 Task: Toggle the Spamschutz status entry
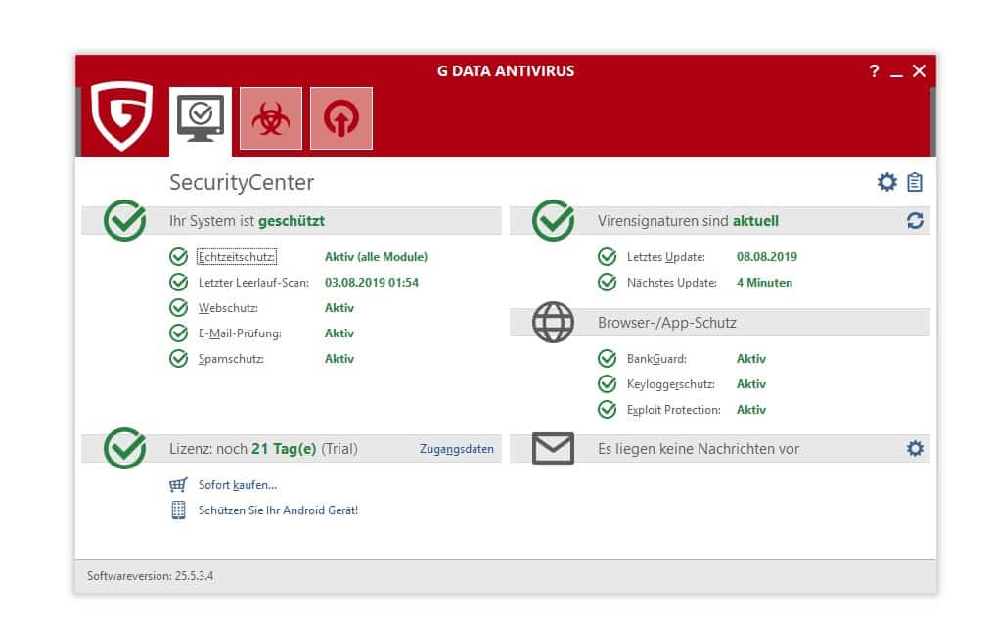coord(231,359)
